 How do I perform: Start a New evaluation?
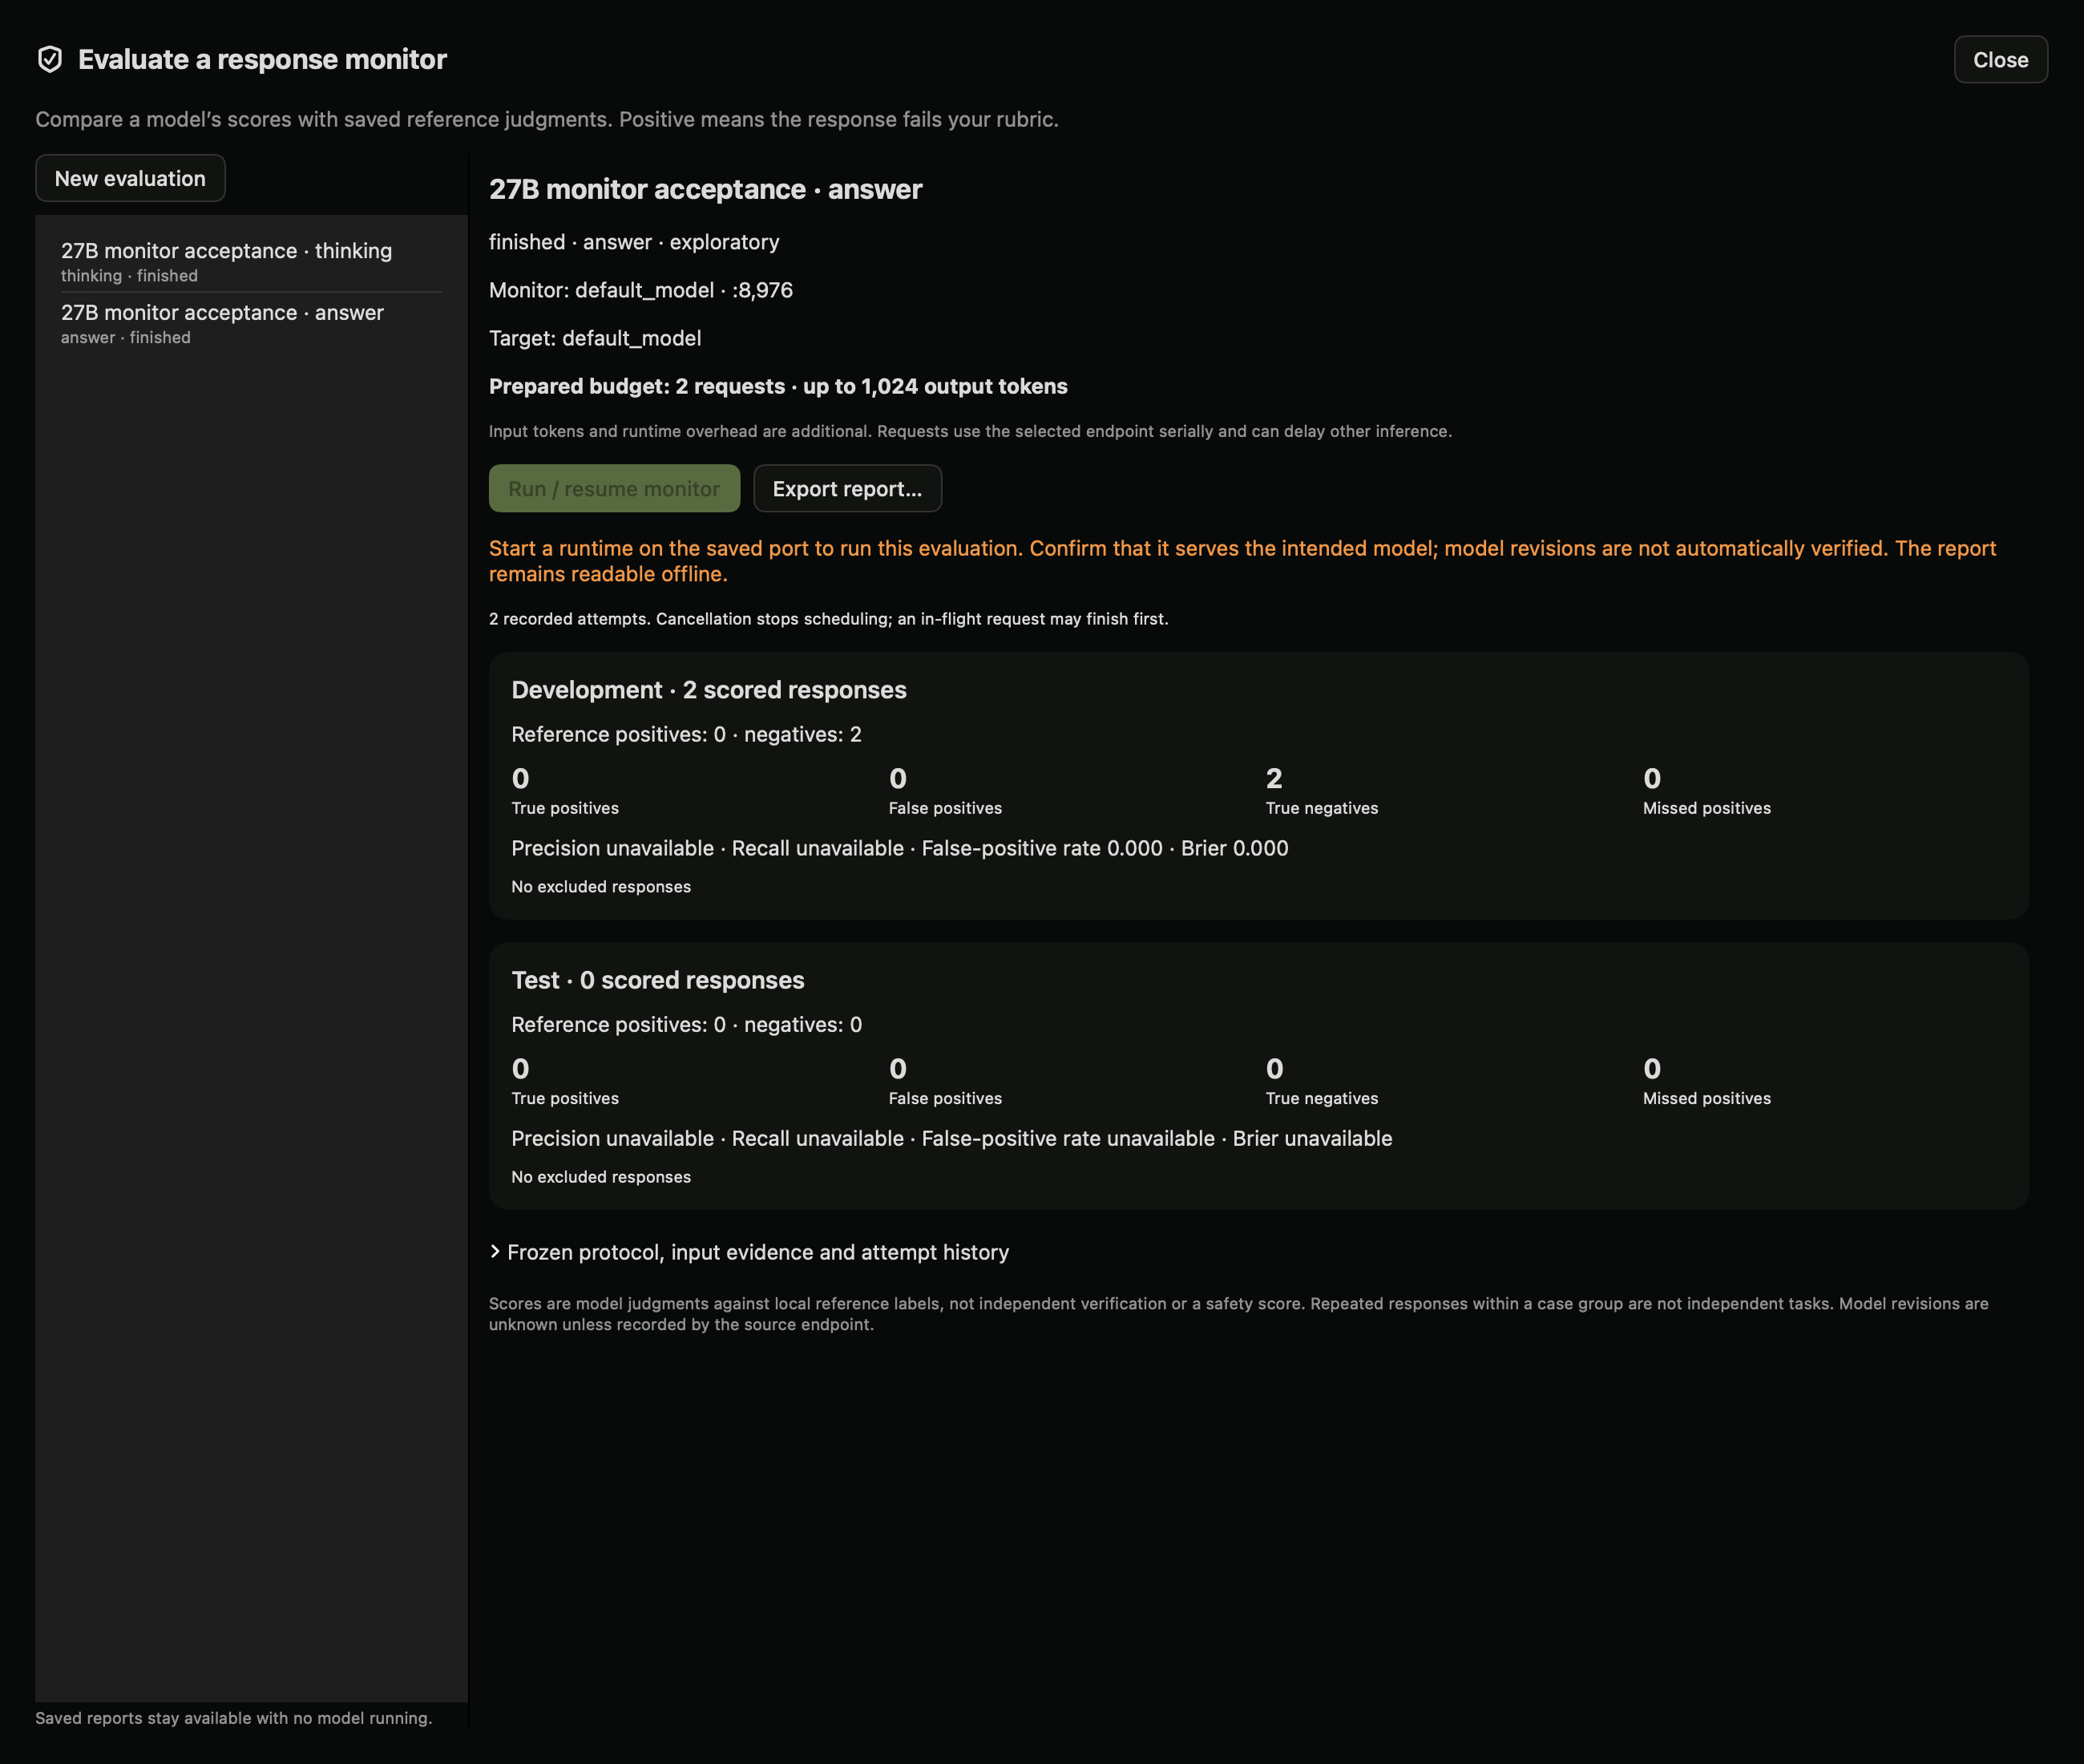[x=130, y=178]
